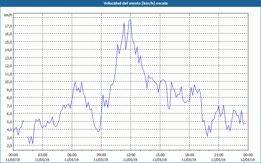This screenshot has height=163, width=261.
Task: Click the 3,0 y-axis label
Action: 9,138
